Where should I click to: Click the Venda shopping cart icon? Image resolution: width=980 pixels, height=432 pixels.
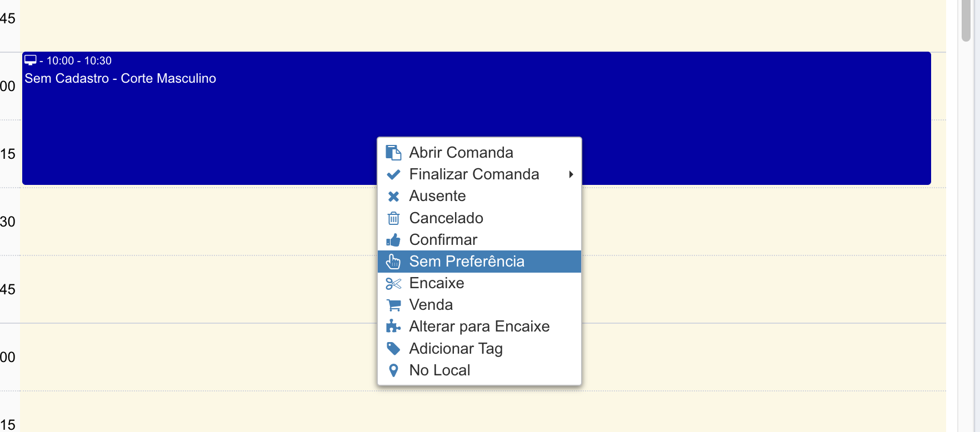pyautogui.click(x=393, y=305)
